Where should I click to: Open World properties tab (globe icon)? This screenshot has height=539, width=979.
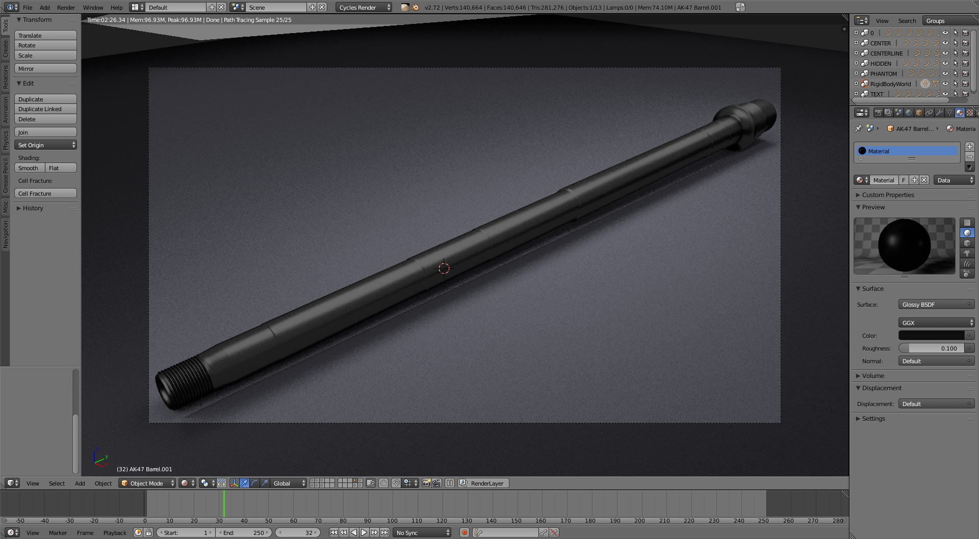909,113
